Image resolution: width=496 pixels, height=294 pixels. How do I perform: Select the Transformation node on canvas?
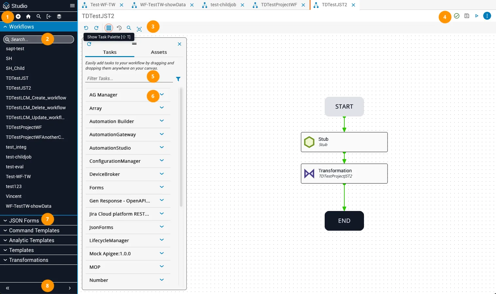pos(344,174)
